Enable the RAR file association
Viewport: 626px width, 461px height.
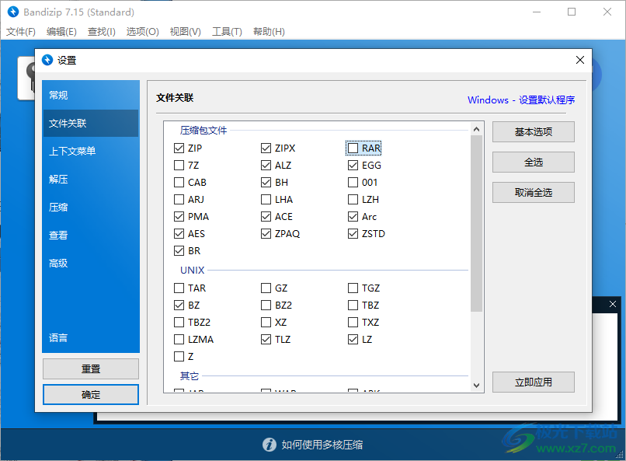coord(353,148)
